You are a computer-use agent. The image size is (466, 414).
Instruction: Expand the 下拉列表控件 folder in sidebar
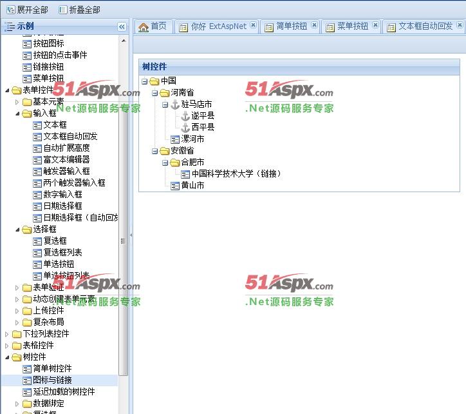(x=7, y=334)
